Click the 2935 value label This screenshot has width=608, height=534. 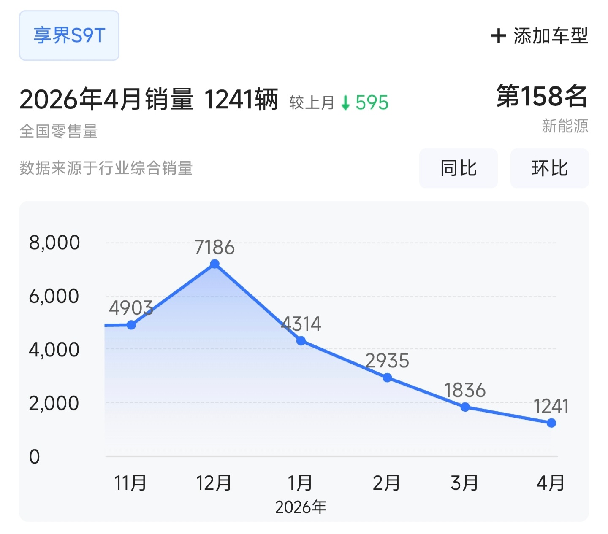point(387,361)
